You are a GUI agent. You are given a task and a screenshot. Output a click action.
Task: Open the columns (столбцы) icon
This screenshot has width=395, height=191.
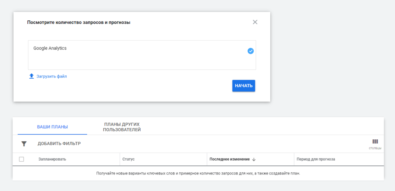click(x=375, y=142)
